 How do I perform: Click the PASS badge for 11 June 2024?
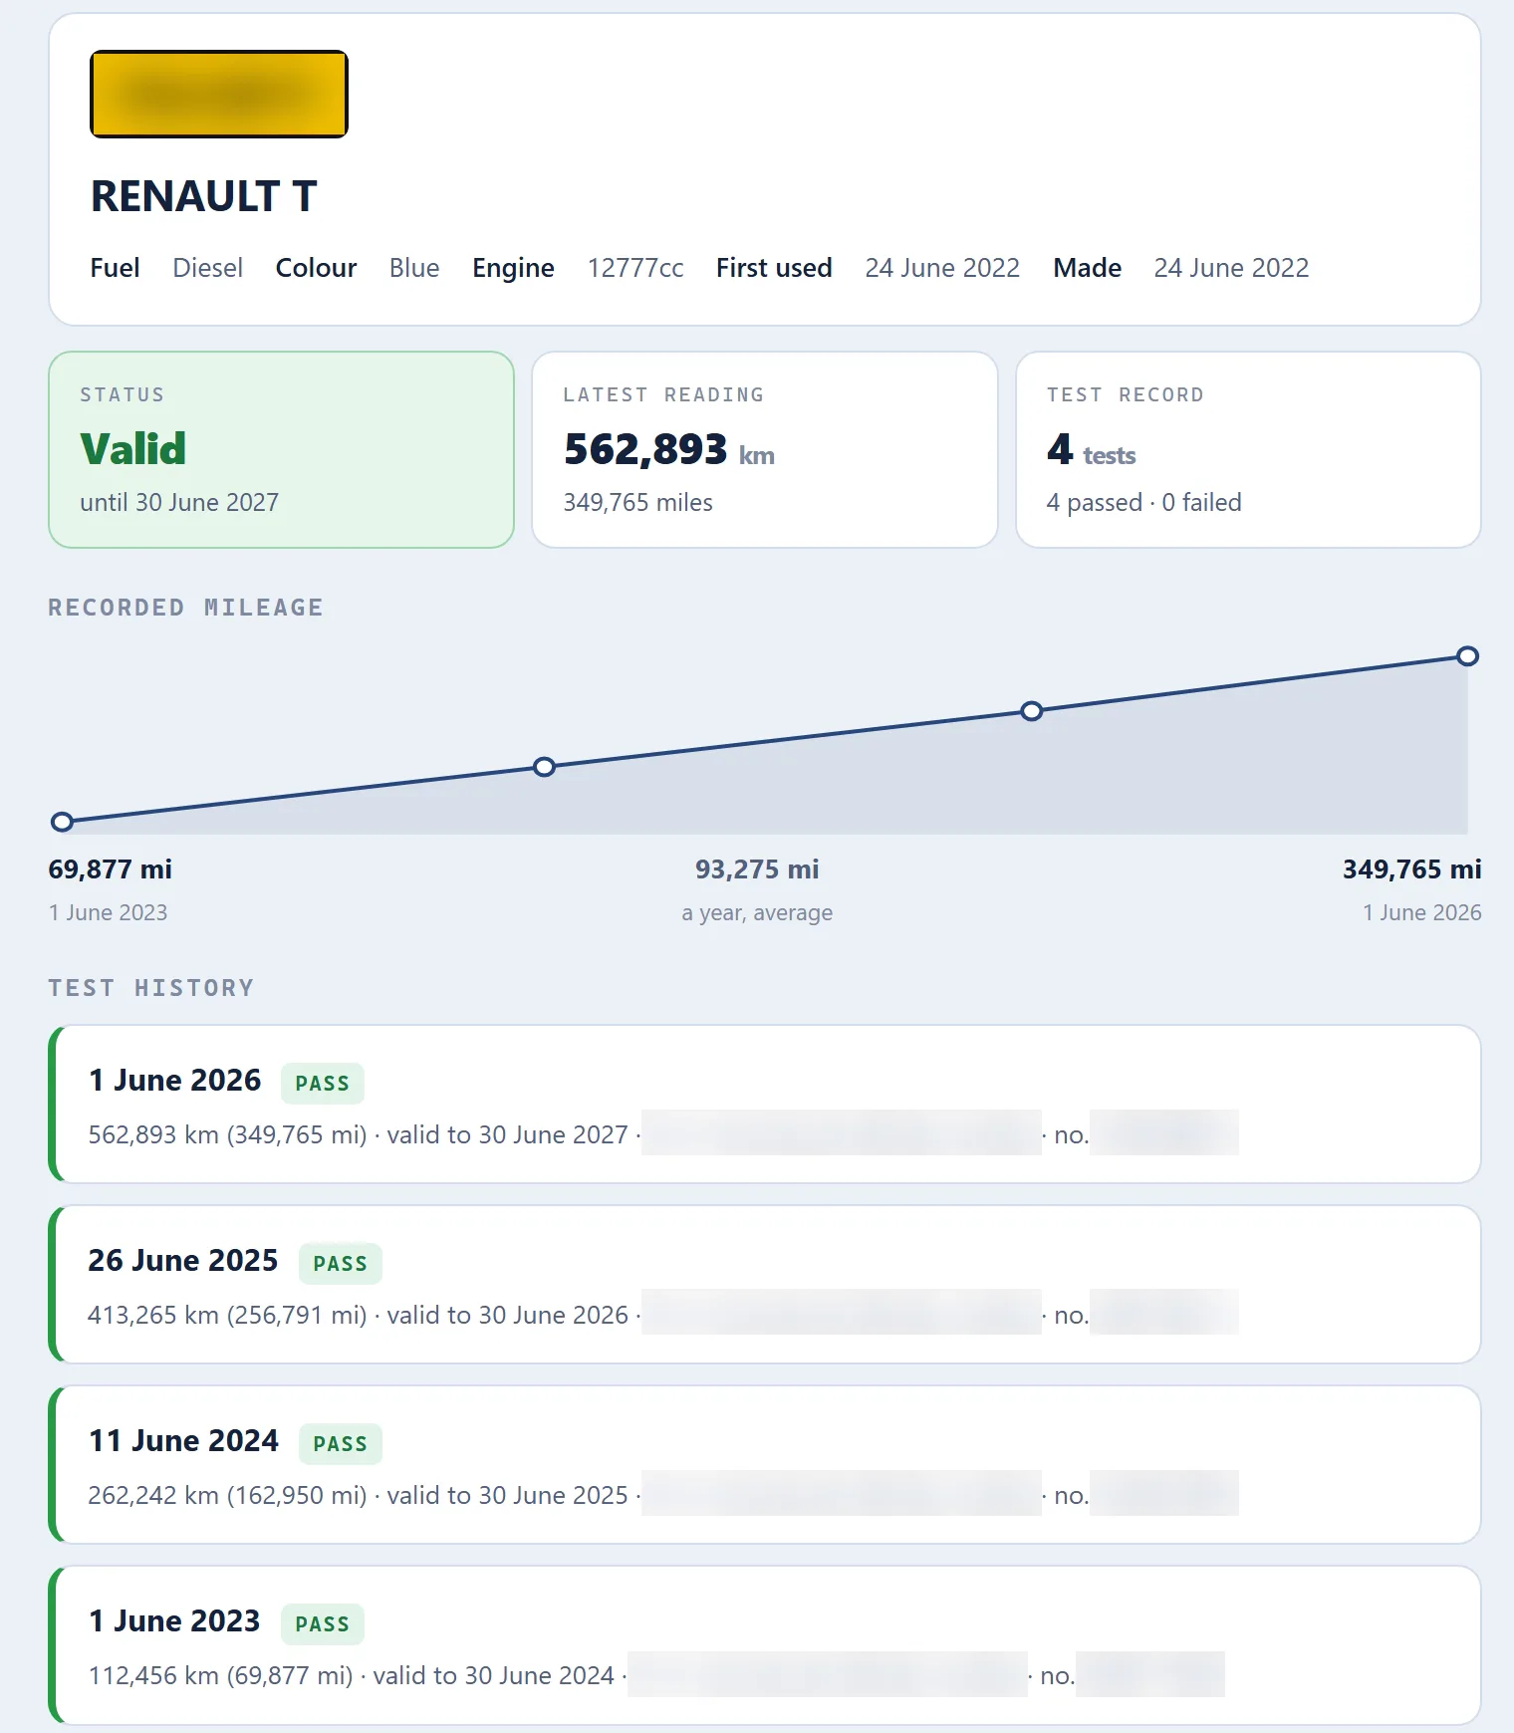(x=340, y=1444)
